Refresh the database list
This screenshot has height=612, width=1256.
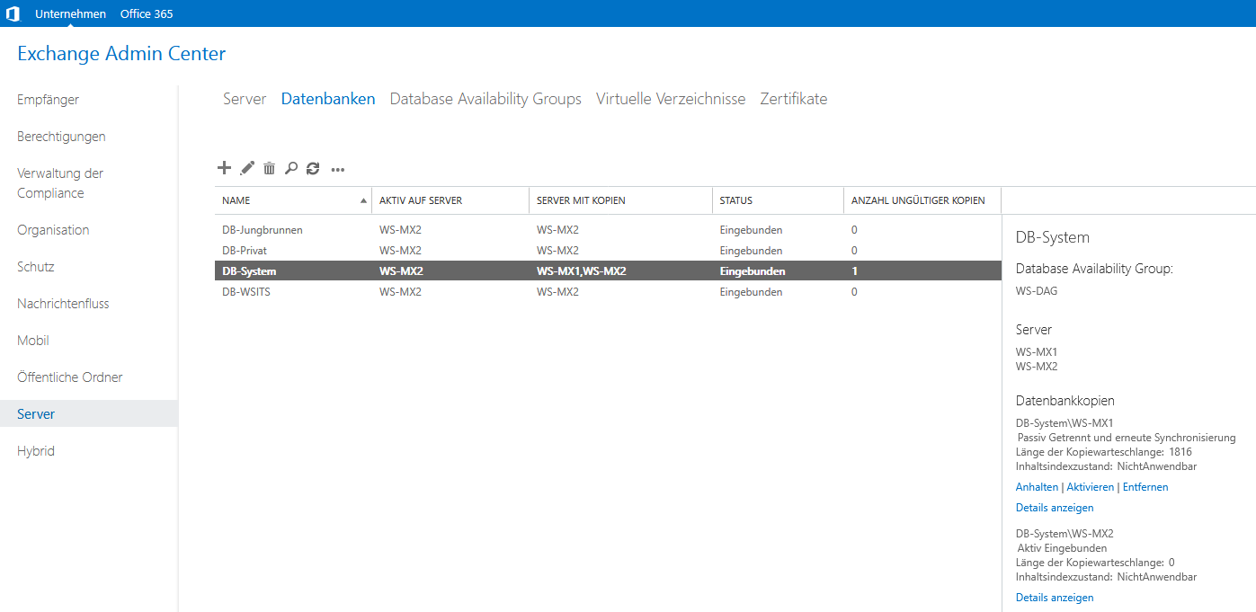coord(313,168)
